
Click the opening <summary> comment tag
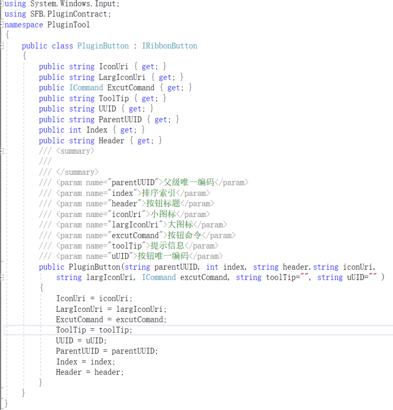75,151
